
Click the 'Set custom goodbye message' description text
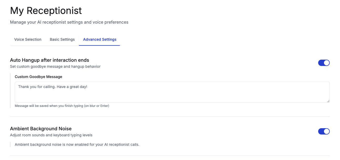pos(55,66)
